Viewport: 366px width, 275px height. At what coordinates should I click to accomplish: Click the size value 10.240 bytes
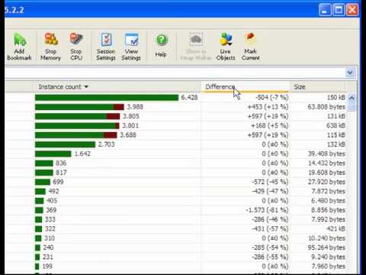[x=326, y=238]
